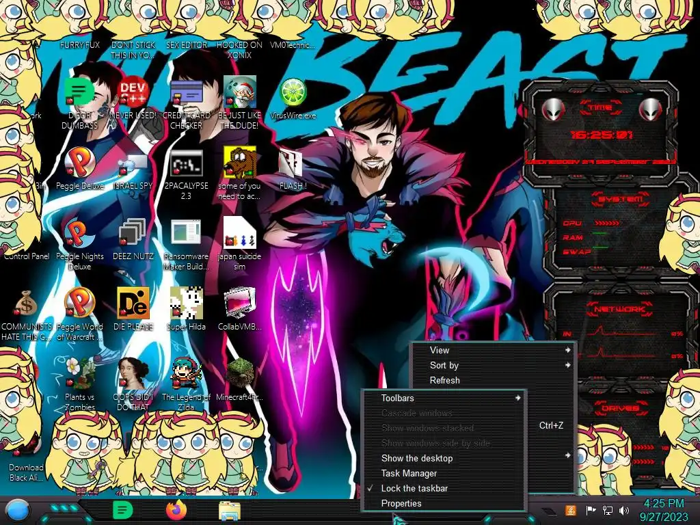Select the VM0Technic... label at top
This screenshot has height=525, width=700.
293,44
